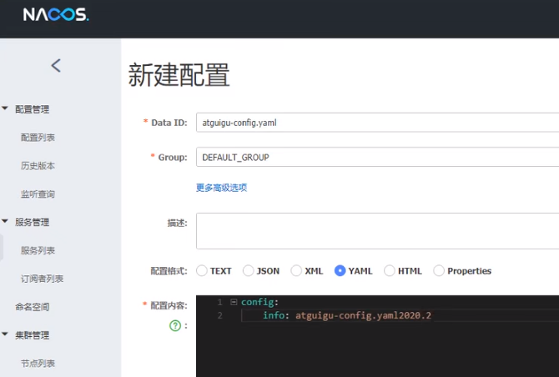Expand 更多高级选项 link
The image size is (559, 377).
click(x=221, y=188)
